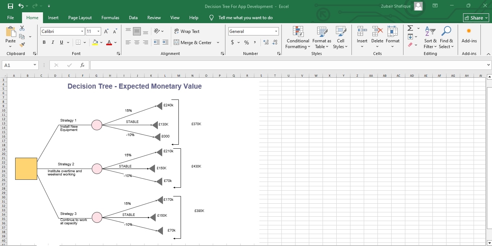
Task: Toggle italic formatting
Action: click(52, 42)
